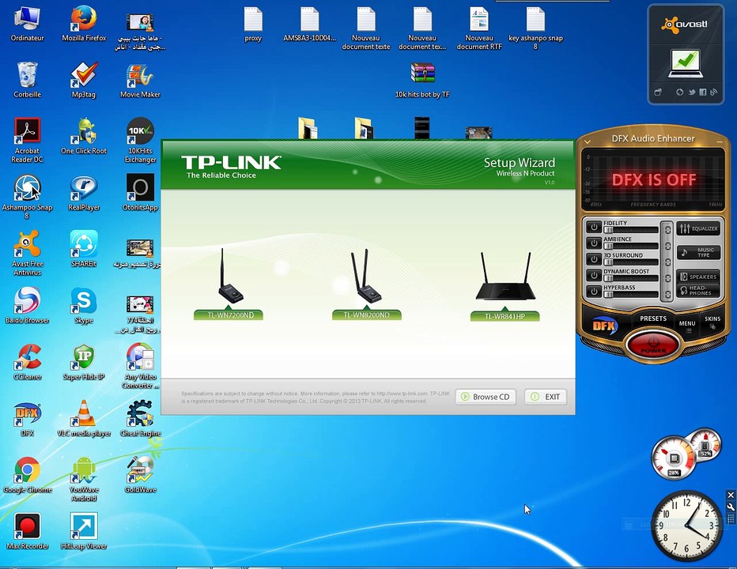The width and height of the screenshot is (737, 569).
Task: Launch Max Recorder shortcut
Action: [27, 531]
